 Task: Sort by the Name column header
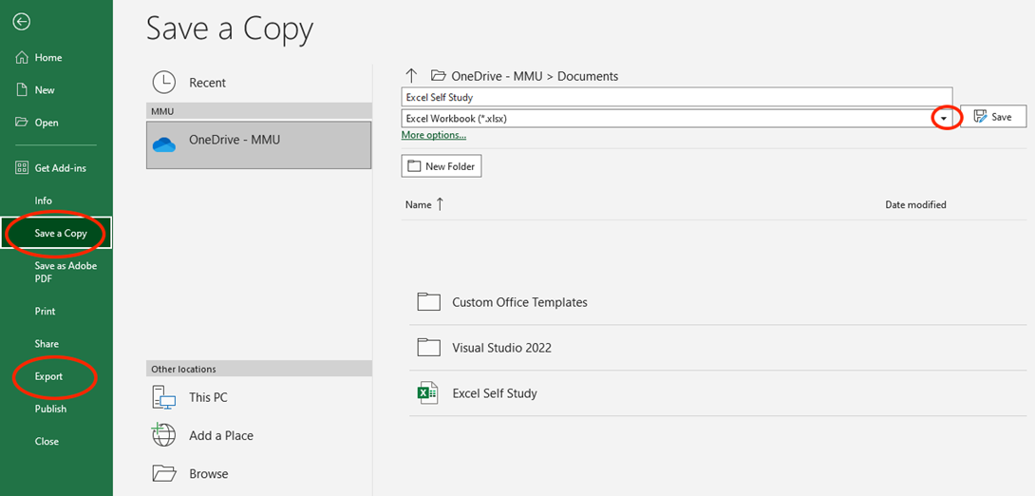pyautogui.click(x=418, y=204)
